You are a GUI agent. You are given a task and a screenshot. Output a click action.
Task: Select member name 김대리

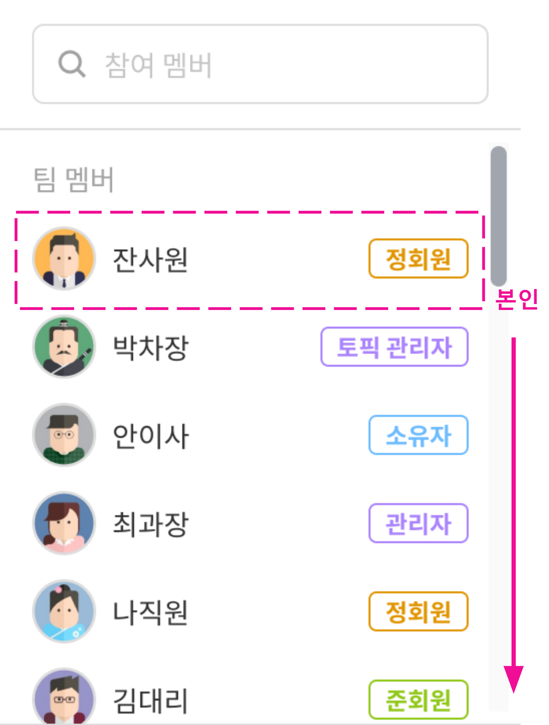tap(150, 701)
